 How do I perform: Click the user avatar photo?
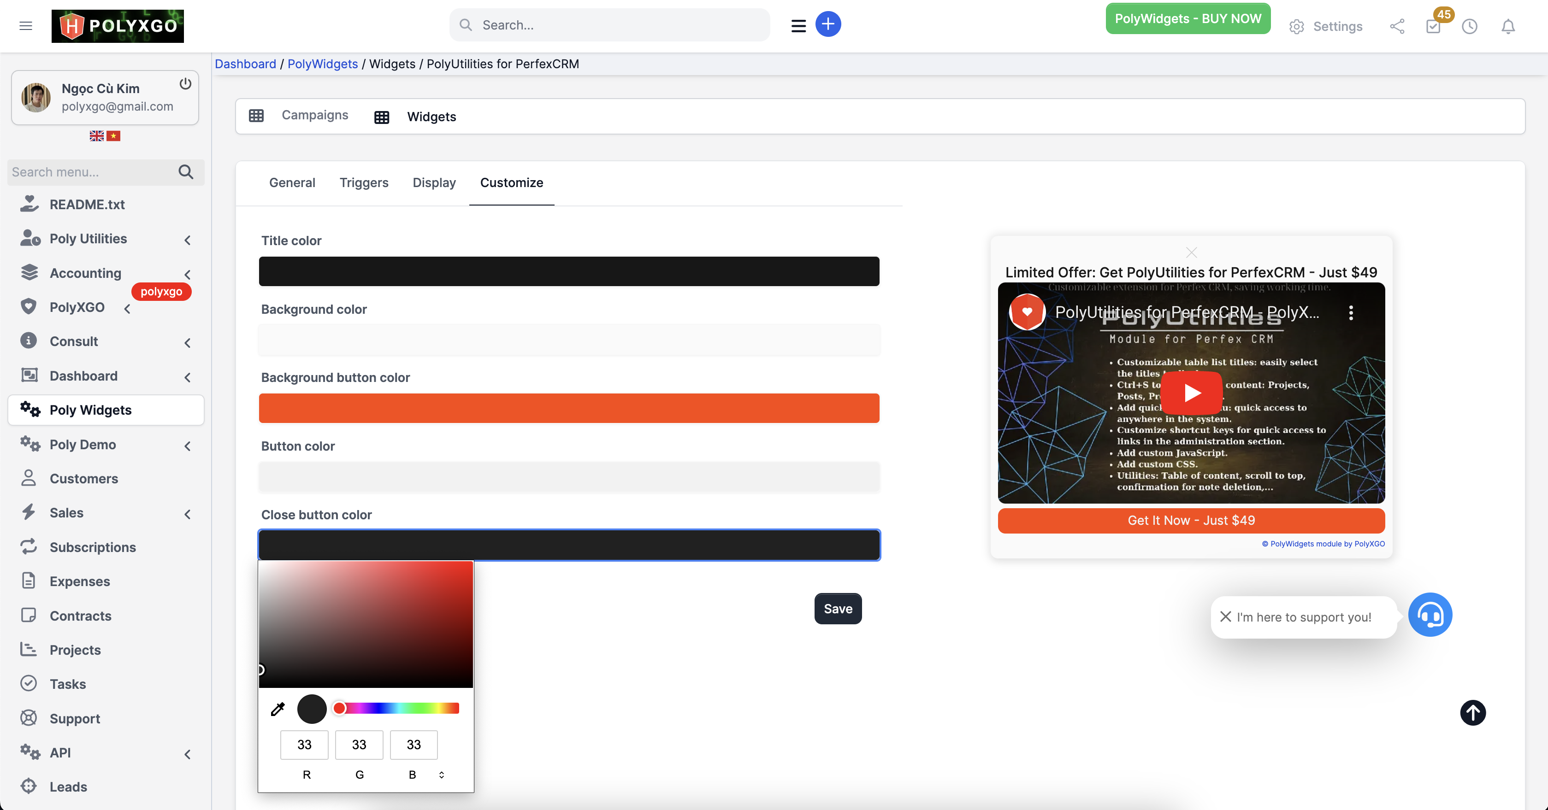pyautogui.click(x=36, y=97)
